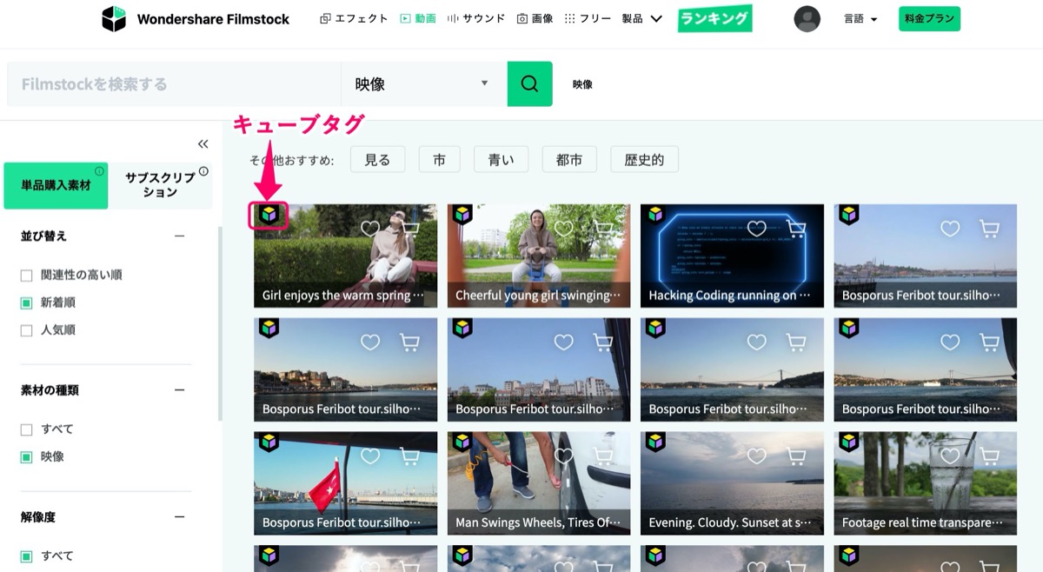1043x572 pixels.
Task: Open the 製品 products dropdown
Action: pyautogui.click(x=642, y=18)
